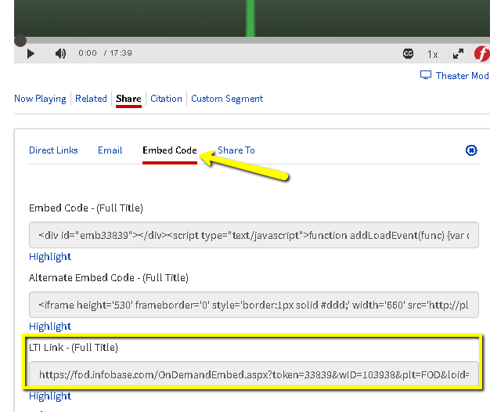Viewport: 490px width, 412px height.
Task: Close the share panel with X icon
Action: [471, 150]
